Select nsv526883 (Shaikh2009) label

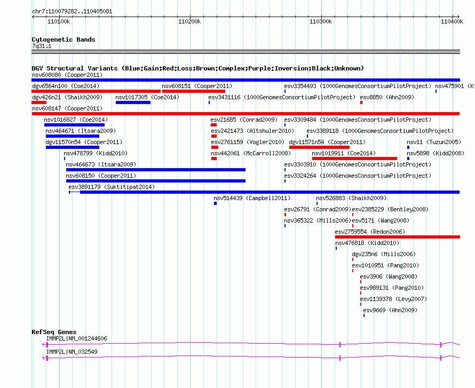[351, 198]
